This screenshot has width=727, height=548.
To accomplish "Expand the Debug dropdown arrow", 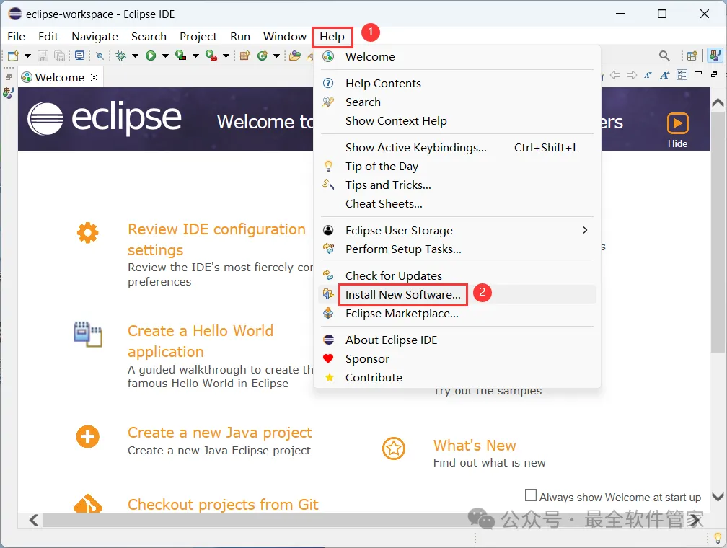I will pos(135,56).
